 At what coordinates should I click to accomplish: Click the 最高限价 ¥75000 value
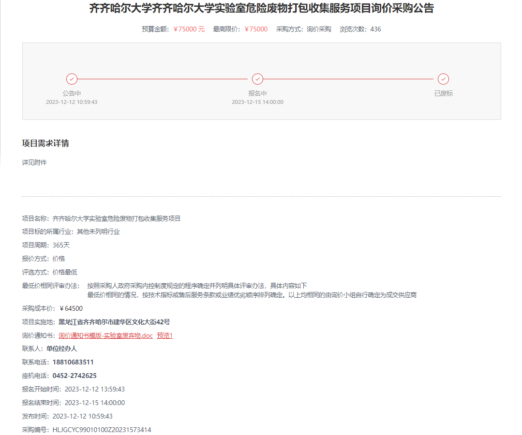[256, 29]
